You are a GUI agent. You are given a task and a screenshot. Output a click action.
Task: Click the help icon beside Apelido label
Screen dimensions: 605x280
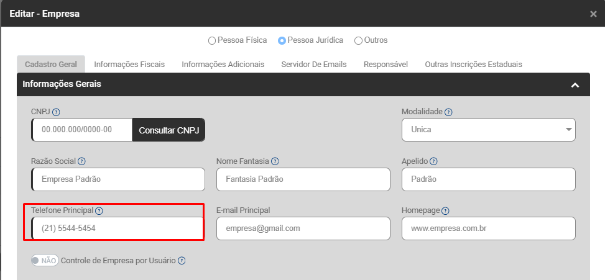434,161
